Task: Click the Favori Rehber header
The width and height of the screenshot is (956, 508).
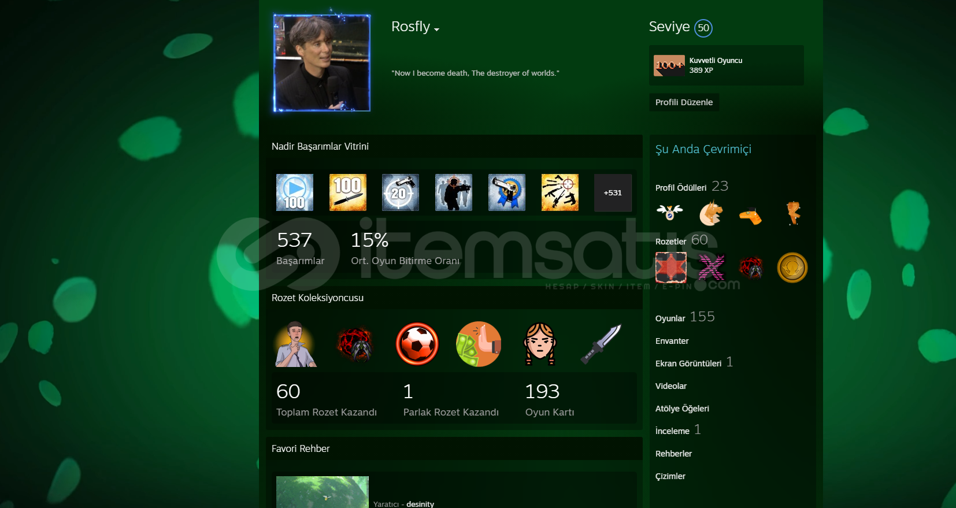Action: 301,448
